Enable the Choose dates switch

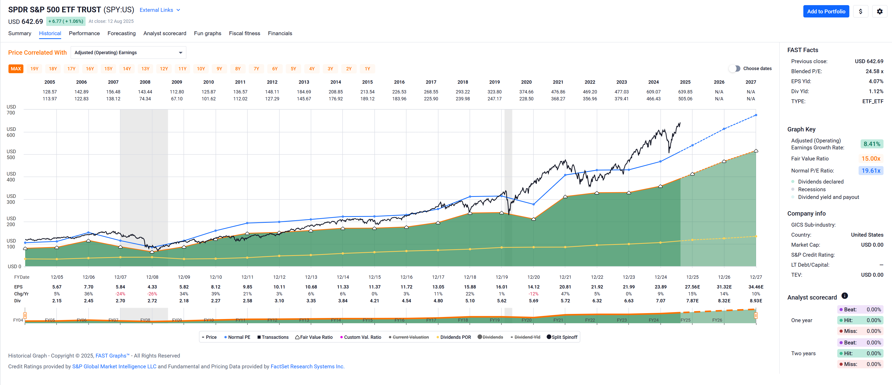click(734, 69)
